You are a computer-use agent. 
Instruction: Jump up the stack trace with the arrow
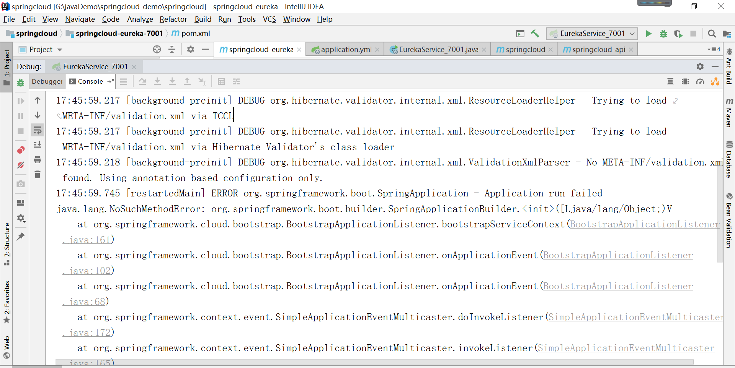click(x=38, y=101)
